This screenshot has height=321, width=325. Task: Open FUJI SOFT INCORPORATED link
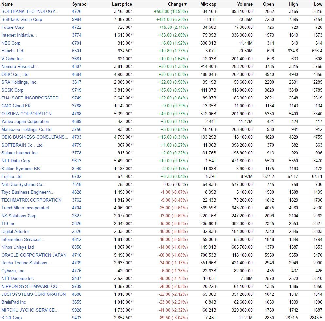pos(30,98)
